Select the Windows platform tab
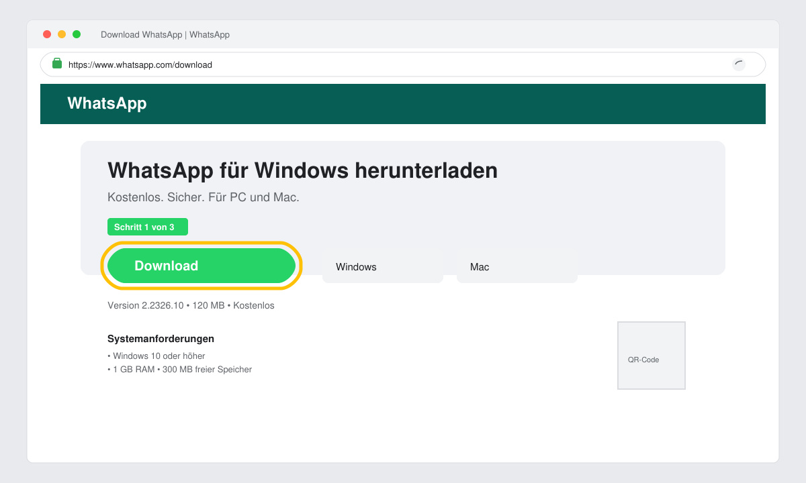Screen dimensions: 806x483 point(383,267)
